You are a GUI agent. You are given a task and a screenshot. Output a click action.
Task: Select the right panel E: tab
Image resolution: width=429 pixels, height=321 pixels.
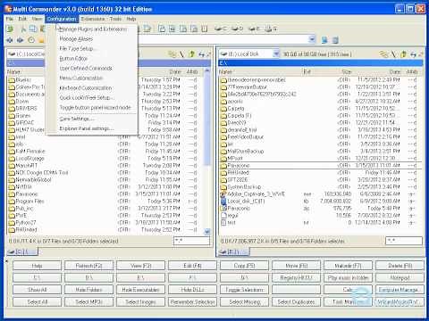(x=233, y=251)
